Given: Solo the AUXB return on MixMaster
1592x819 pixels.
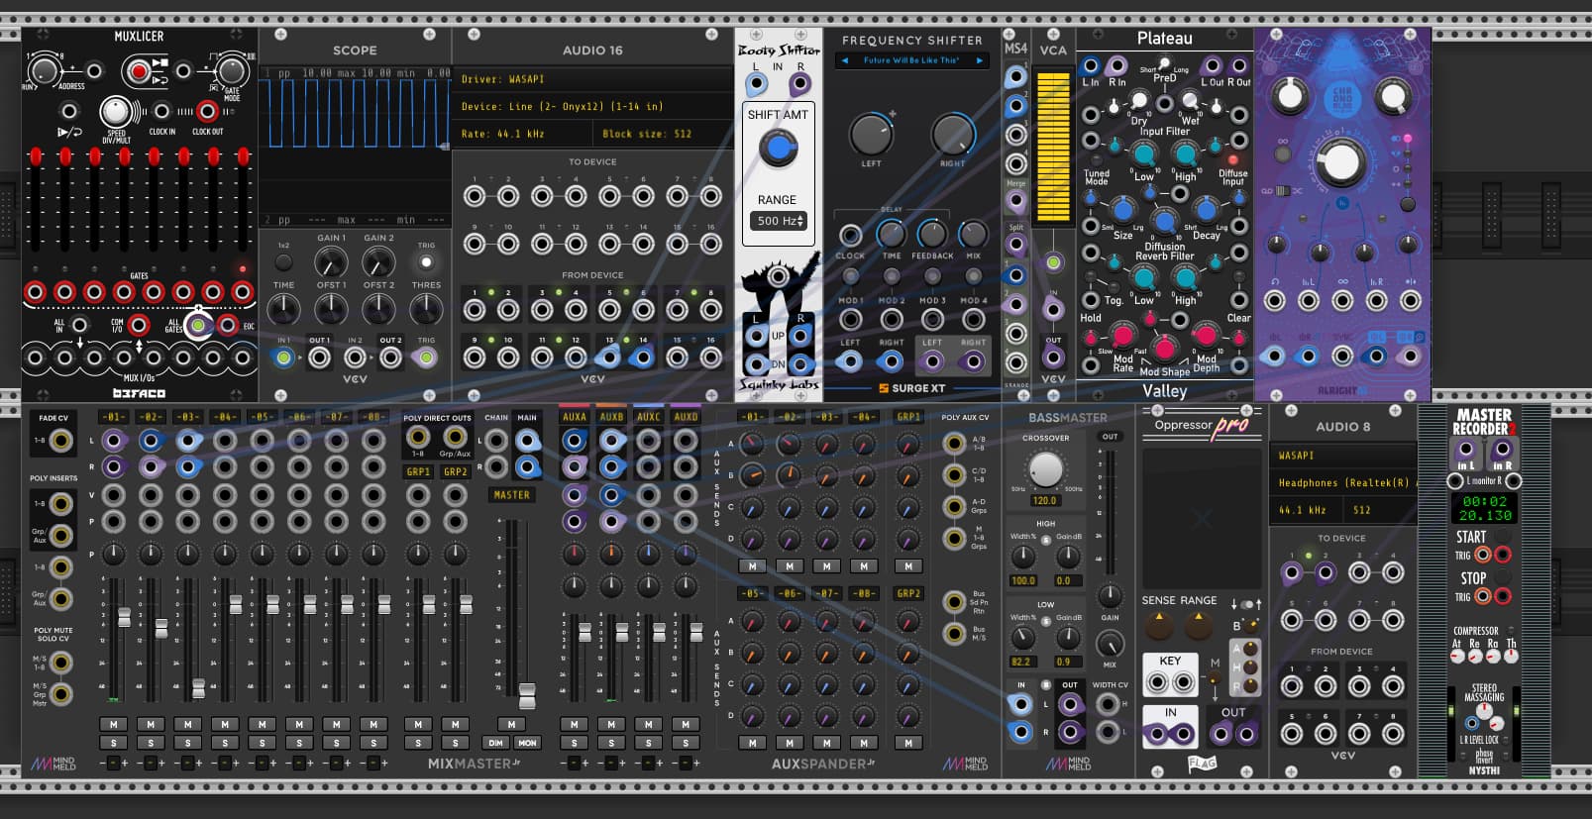Looking at the screenshot, I should [x=611, y=743].
